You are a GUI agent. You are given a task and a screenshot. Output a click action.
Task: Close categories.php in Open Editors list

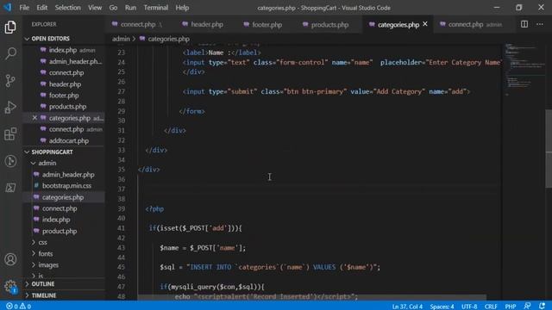pyautogui.click(x=34, y=118)
